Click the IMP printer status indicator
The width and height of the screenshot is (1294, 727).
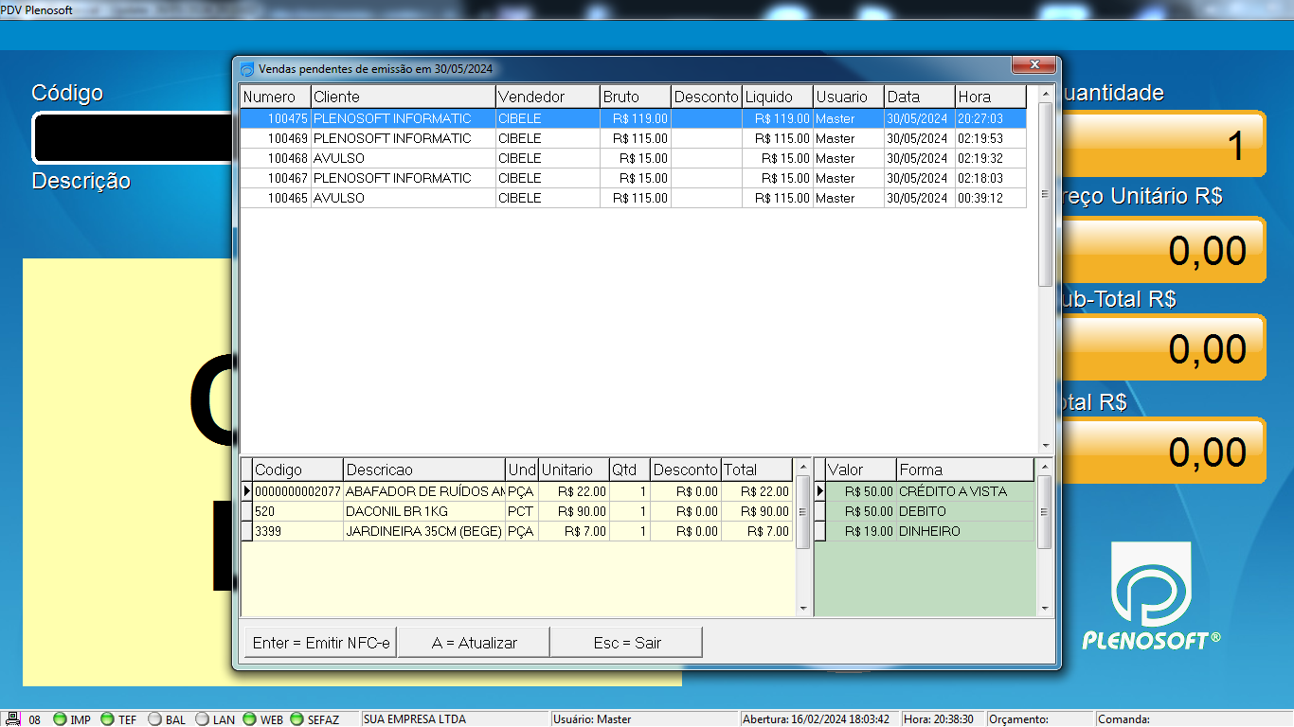[60, 719]
